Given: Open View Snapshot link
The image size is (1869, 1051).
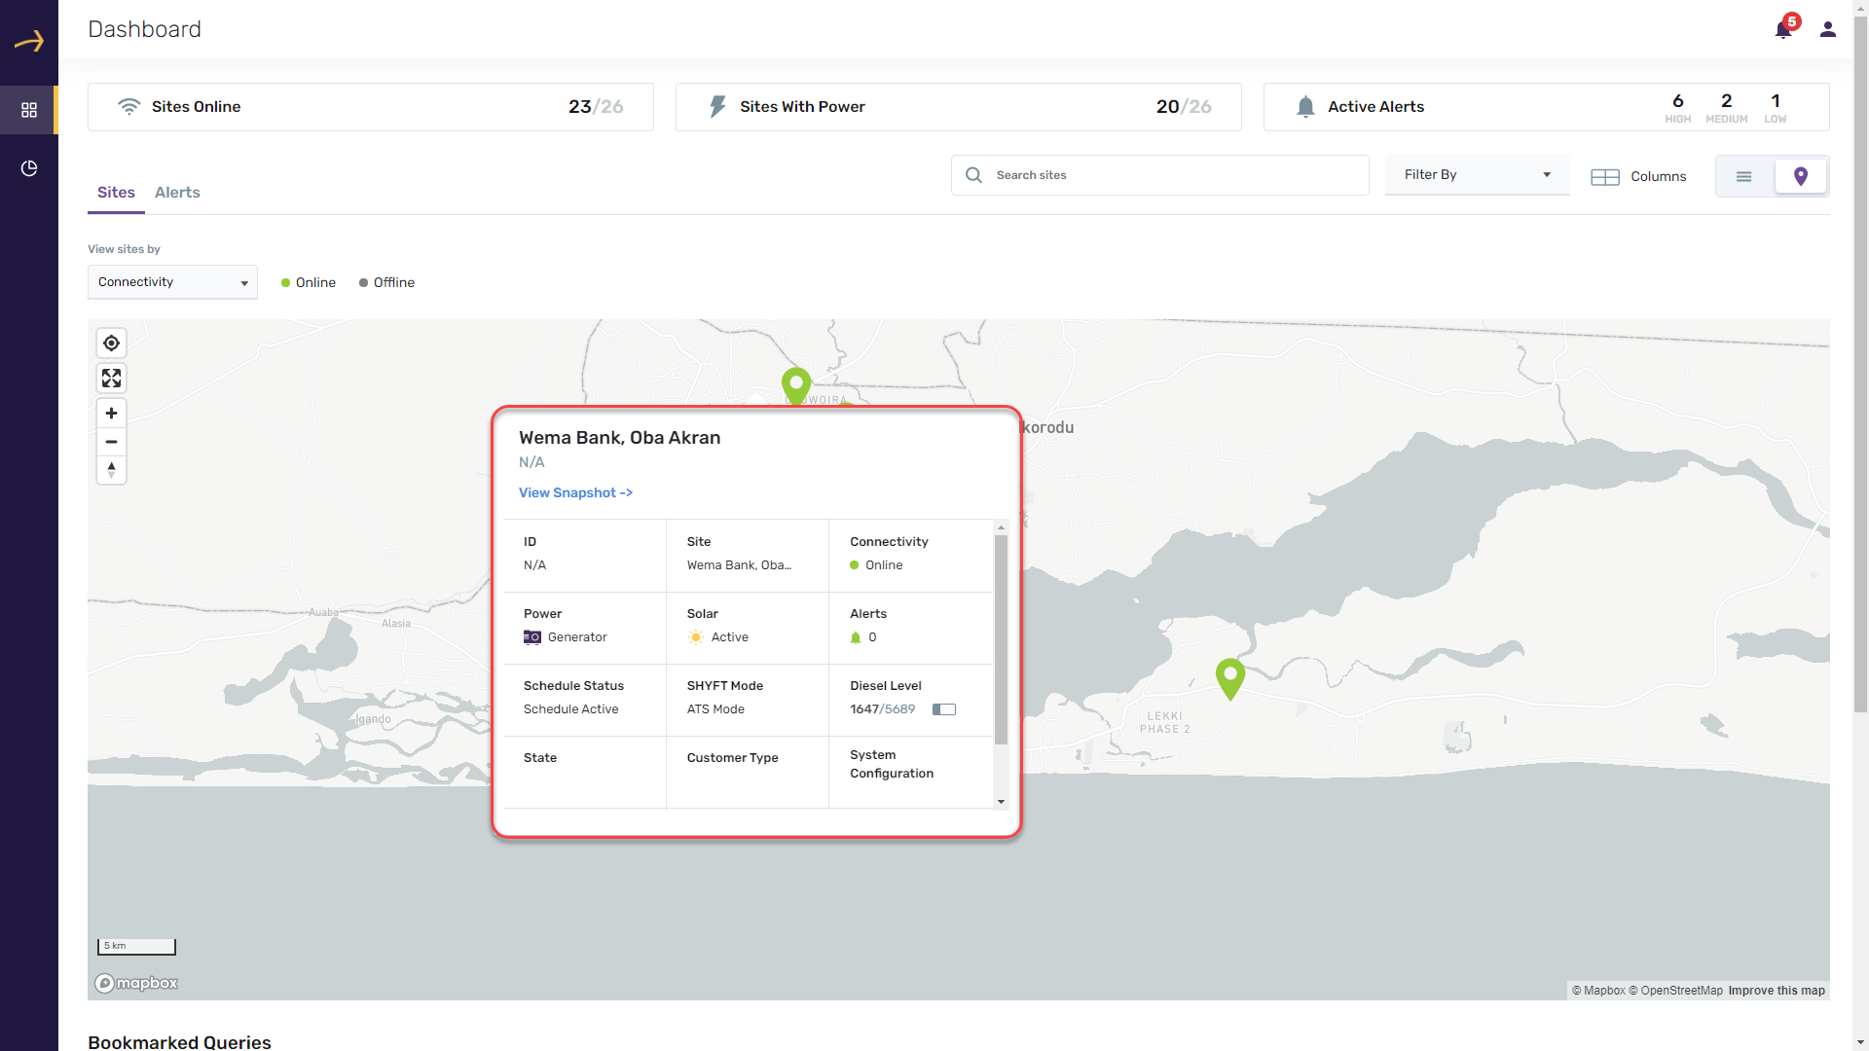Looking at the screenshot, I should [x=575, y=492].
